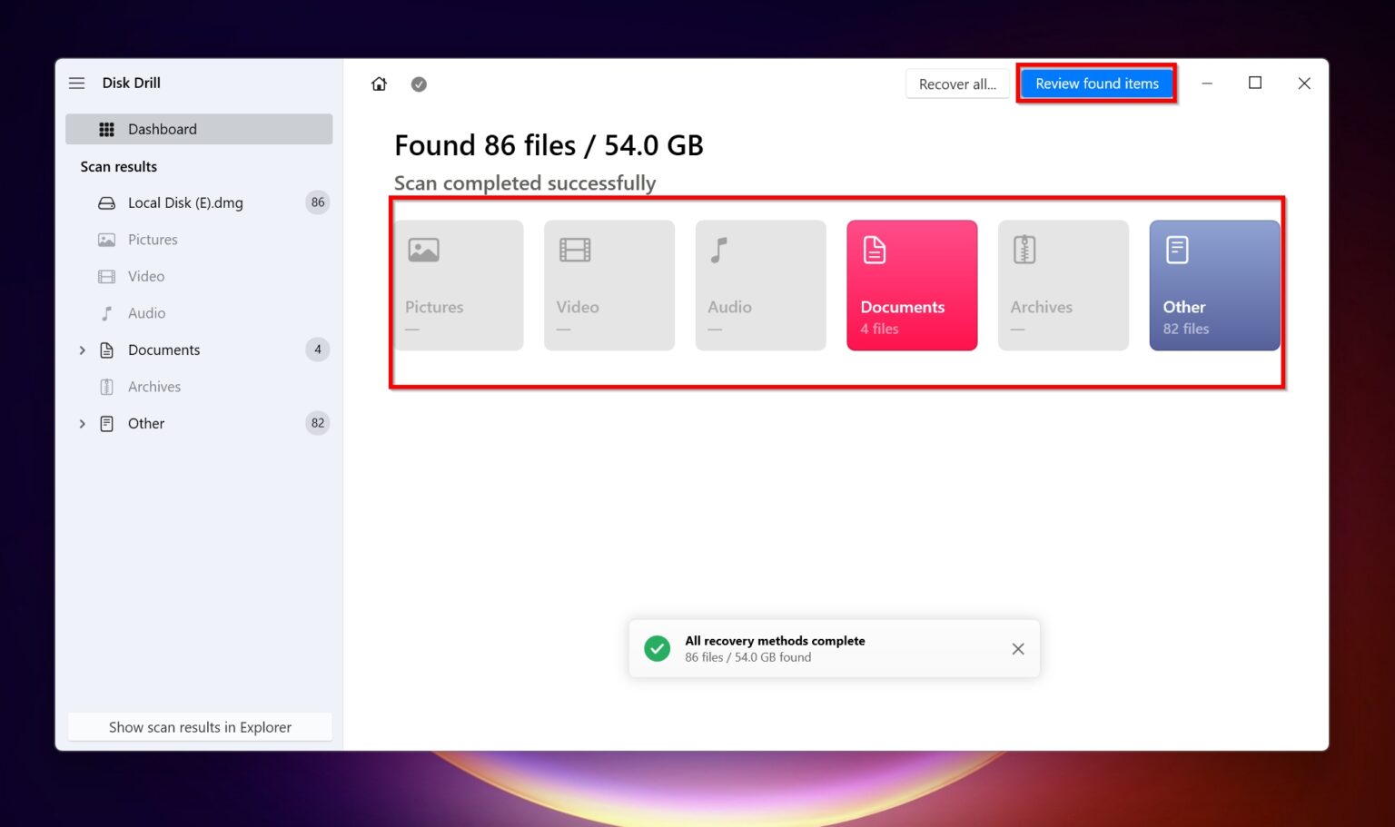Dismiss the recovery complete notification
Image resolution: width=1395 pixels, height=827 pixels.
1017,648
